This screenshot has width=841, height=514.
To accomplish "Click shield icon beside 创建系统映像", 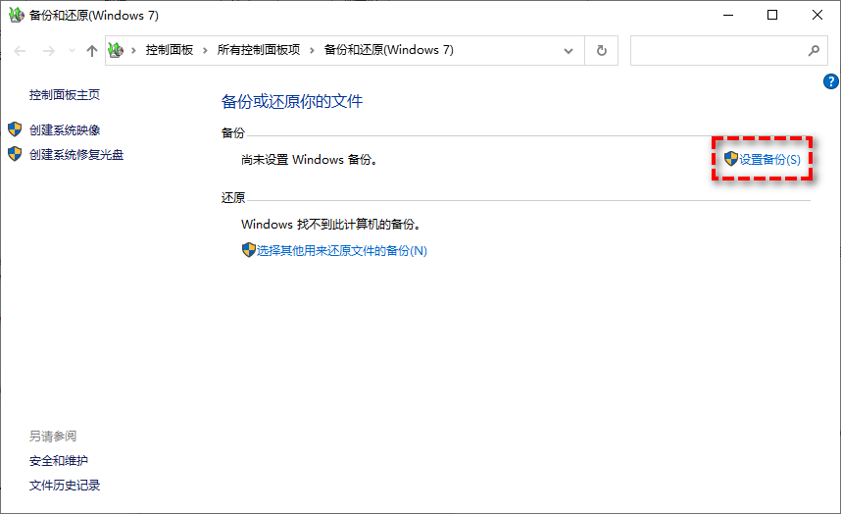I will coord(15,129).
